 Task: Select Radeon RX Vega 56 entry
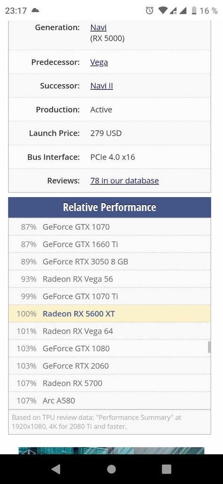click(x=110, y=279)
